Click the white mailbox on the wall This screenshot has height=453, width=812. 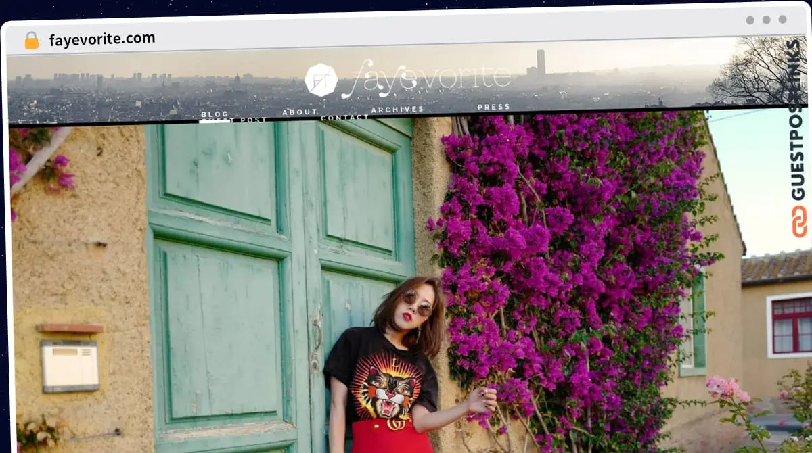70,365
